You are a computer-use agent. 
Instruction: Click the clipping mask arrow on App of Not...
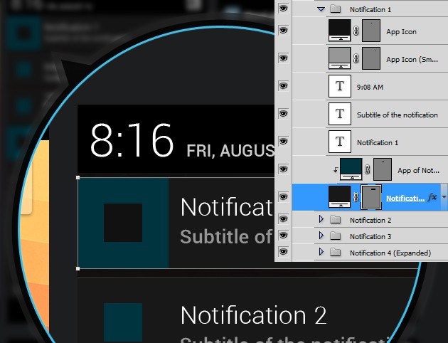[336, 170]
